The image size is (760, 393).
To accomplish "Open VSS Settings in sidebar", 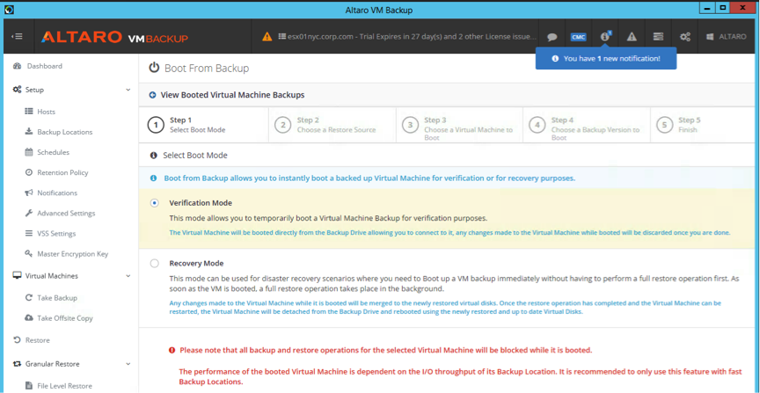I will [x=56, y=234].
